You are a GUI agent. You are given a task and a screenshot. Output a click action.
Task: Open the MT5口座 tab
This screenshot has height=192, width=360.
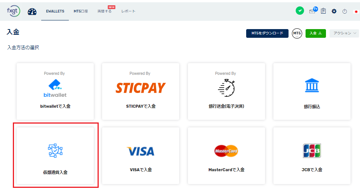pos(81,11)
